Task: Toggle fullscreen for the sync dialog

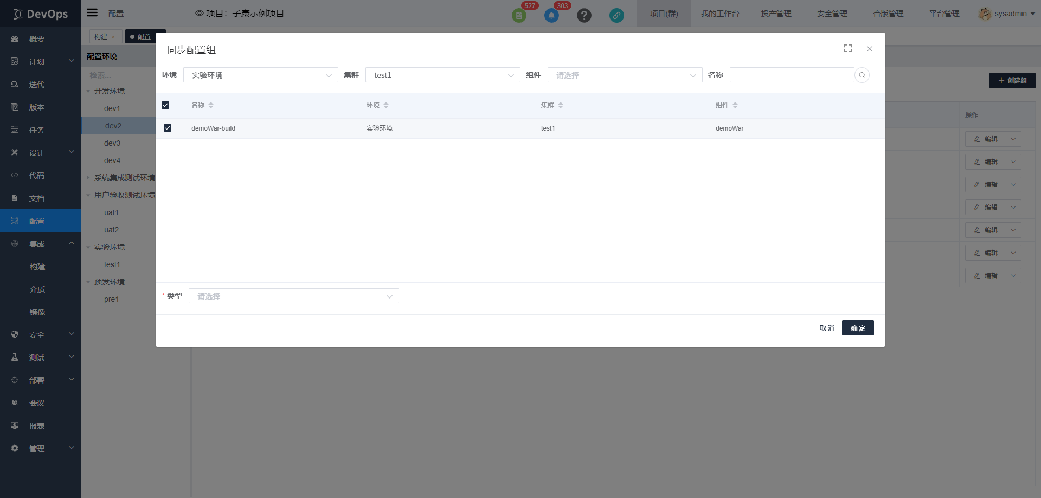Action: tap(848, 49)
